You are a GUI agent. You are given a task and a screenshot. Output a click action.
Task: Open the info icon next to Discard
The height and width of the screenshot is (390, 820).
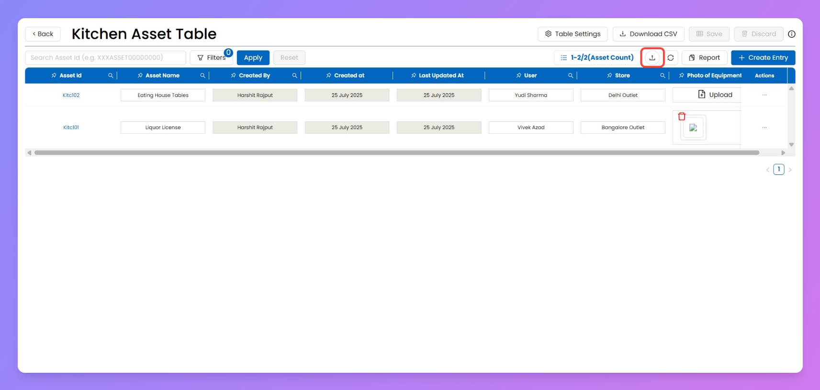(792, 34)
